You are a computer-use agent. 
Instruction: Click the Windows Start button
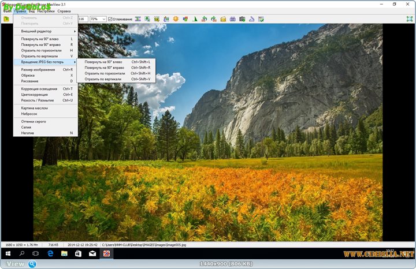(9, 253)
